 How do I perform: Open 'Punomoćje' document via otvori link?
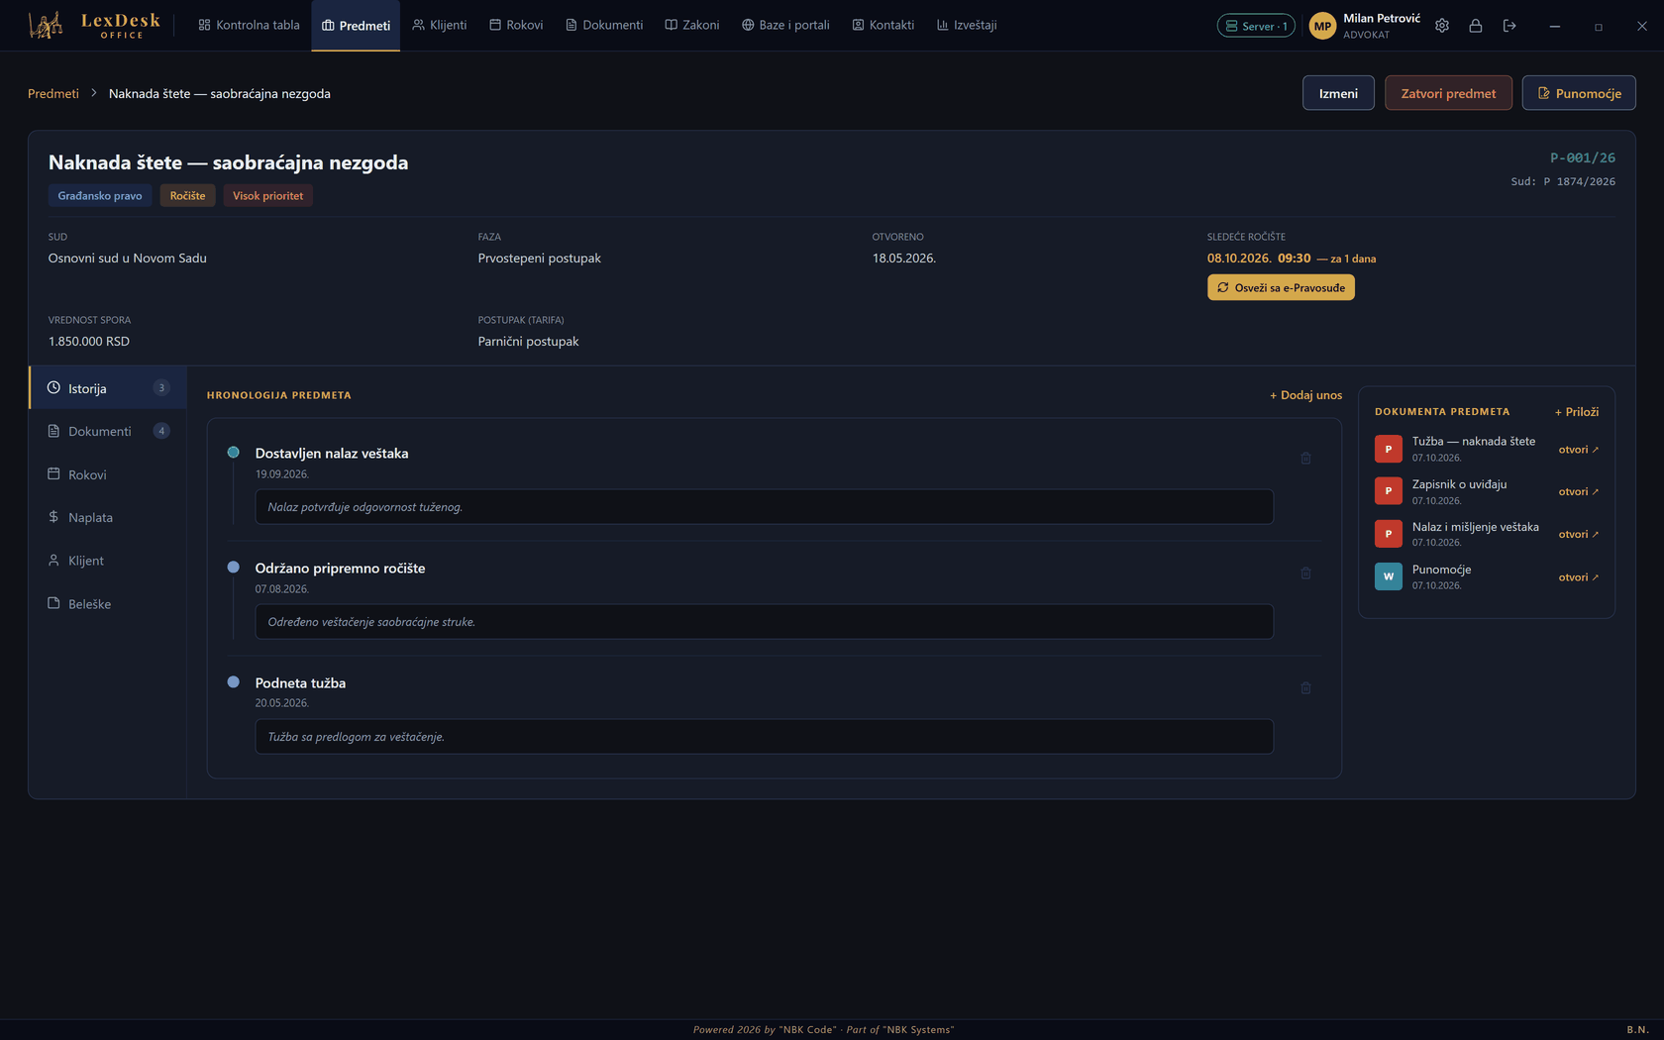pyautogui.click(x=1578, y=577)
